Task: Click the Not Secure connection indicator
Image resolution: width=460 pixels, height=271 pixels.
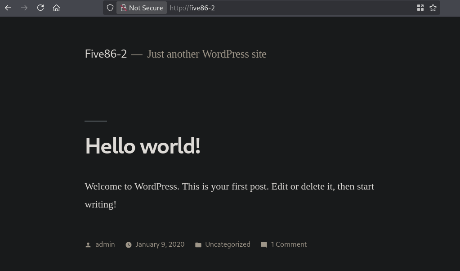Action: pos(142,8)
